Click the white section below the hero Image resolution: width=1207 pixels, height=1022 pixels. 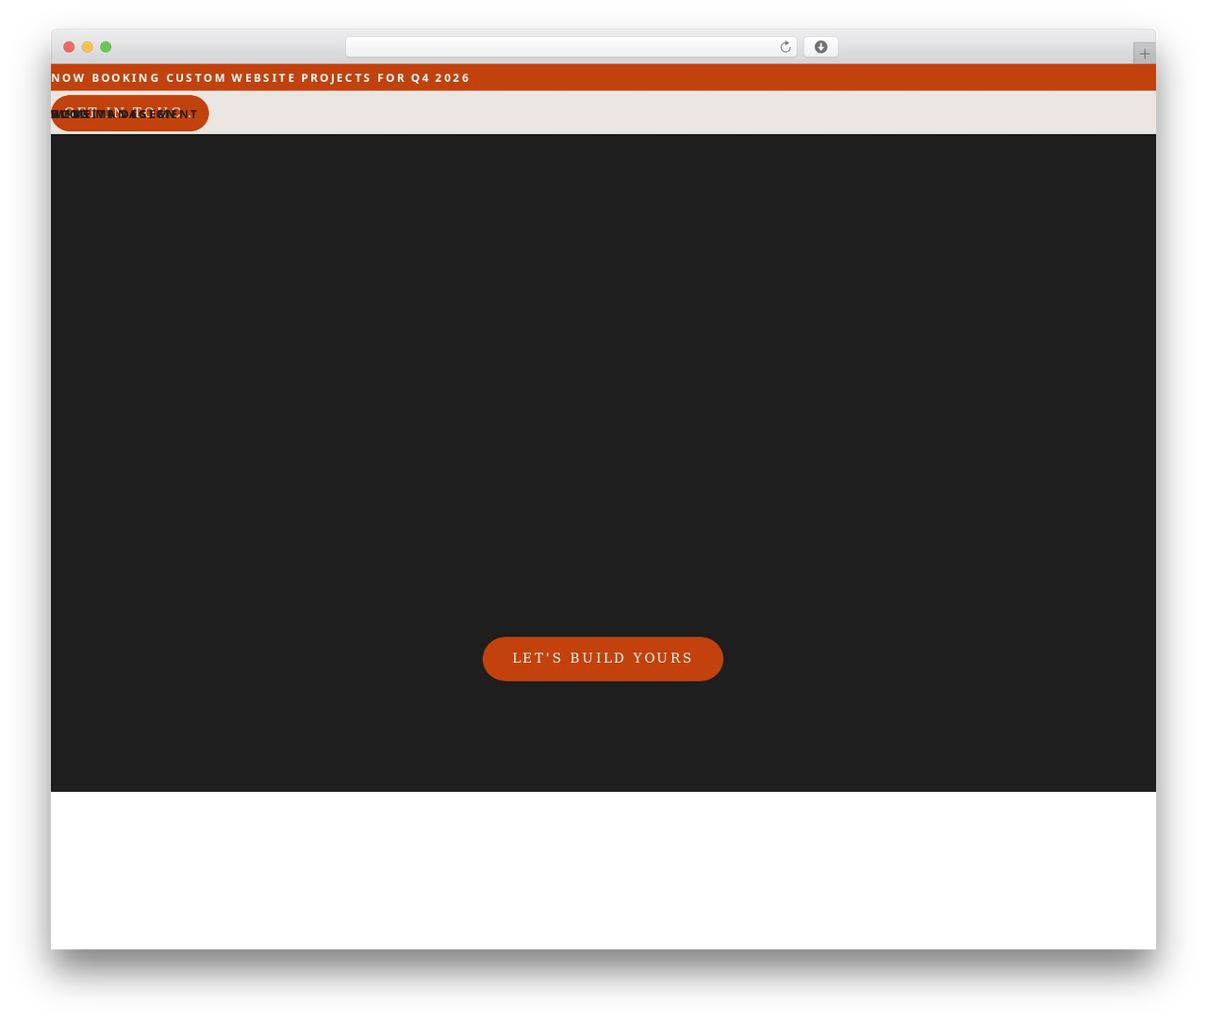(x=603, y=870)
